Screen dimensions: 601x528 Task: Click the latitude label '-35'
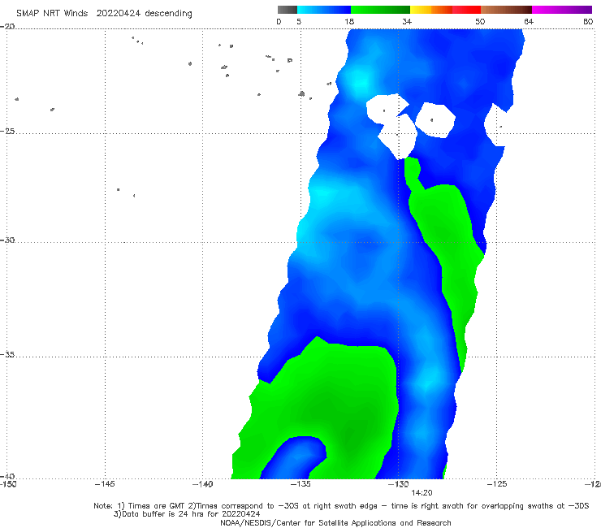7,355
